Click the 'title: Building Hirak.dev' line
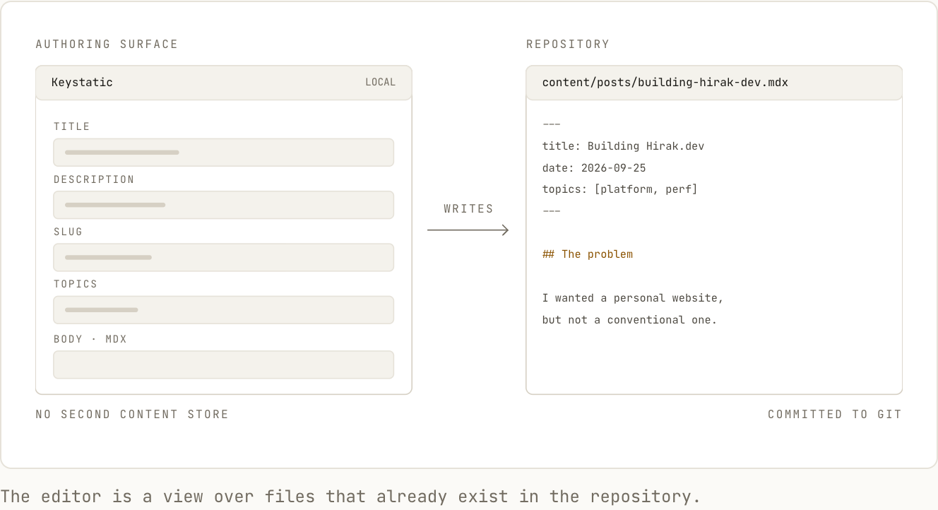Screen dimensions: 938x510 pyautogui.click(x=623, y=146)
